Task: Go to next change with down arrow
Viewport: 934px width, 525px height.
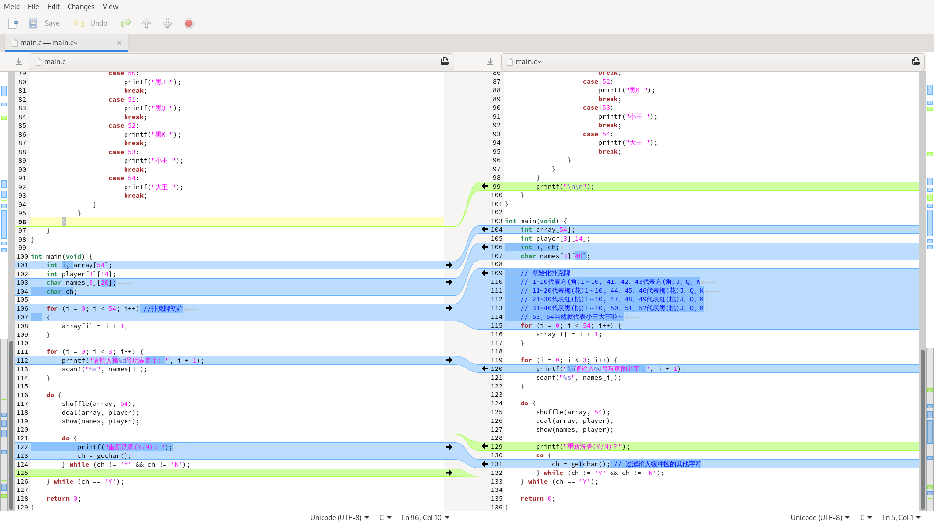Action: (x=167, y=23)
